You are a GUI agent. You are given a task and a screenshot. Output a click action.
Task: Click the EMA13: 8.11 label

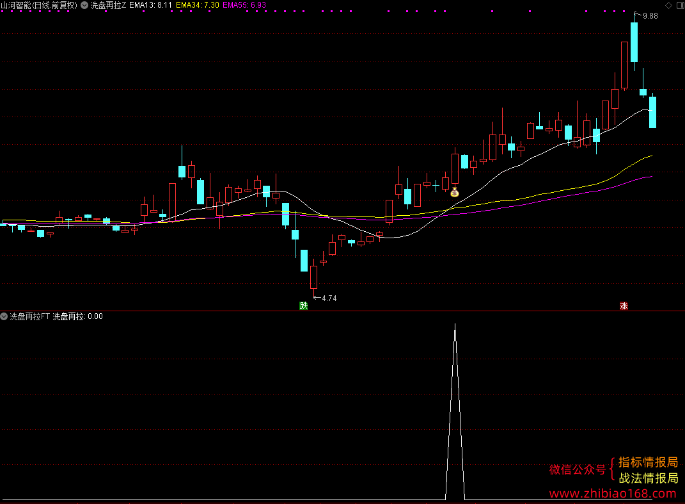click(151, 5)
